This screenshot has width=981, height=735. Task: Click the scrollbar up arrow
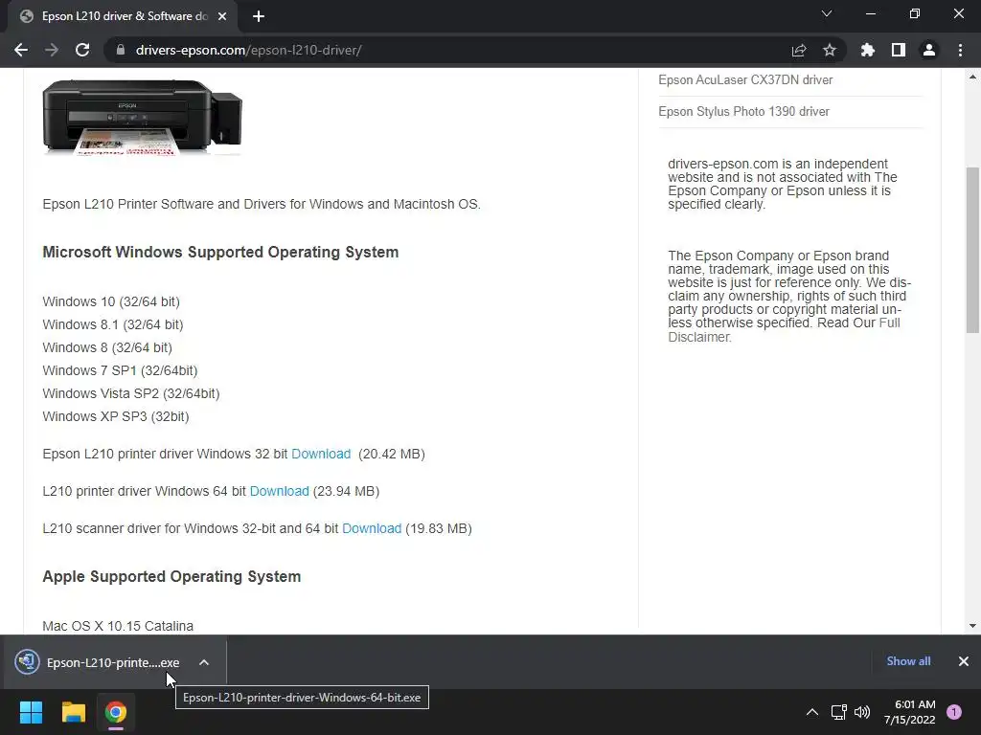pyautogui.click(x=972, y=77)
